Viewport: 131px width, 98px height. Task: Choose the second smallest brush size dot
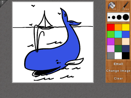click(114, 17)
